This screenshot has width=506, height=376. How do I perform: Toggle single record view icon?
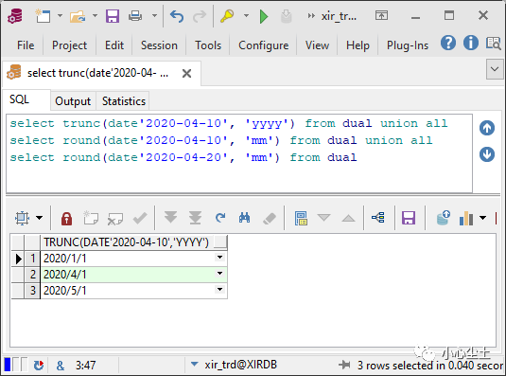point(301,218)
